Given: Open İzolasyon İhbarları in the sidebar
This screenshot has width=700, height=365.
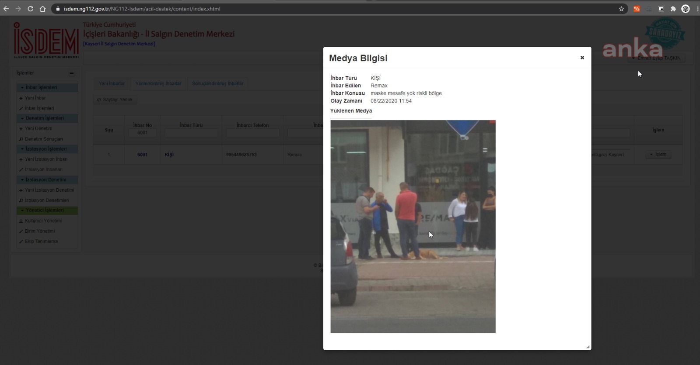Looking at the screenshot, I should click(43, 170).
